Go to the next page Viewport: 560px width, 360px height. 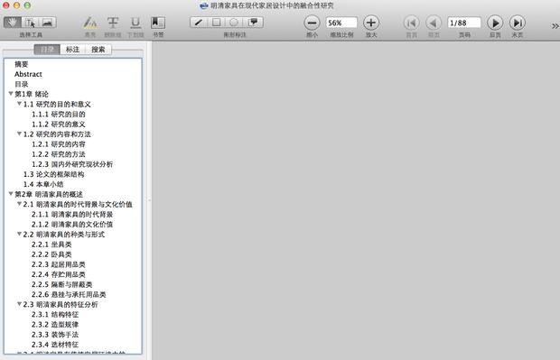click(495, 23)
